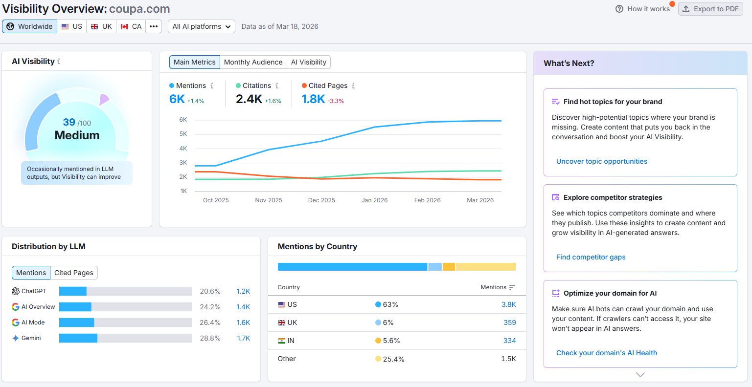The width and height of the screenshot is (752, 387).
Task: Click the How it works question icon
Action: click(619, 9)
